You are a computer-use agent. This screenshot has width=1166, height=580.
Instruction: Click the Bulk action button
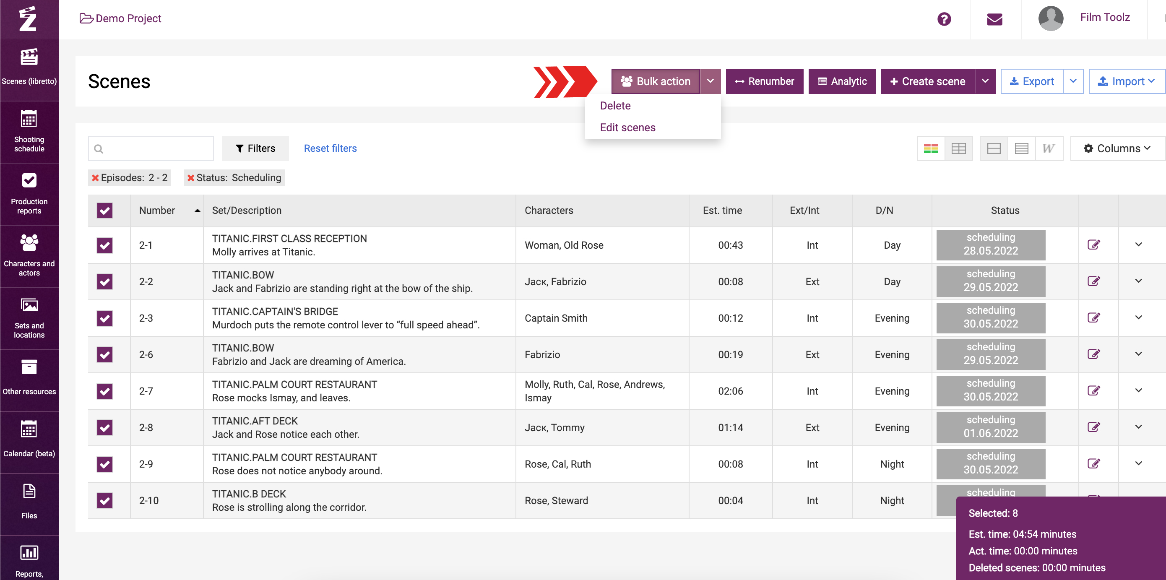tap(656, 81)
